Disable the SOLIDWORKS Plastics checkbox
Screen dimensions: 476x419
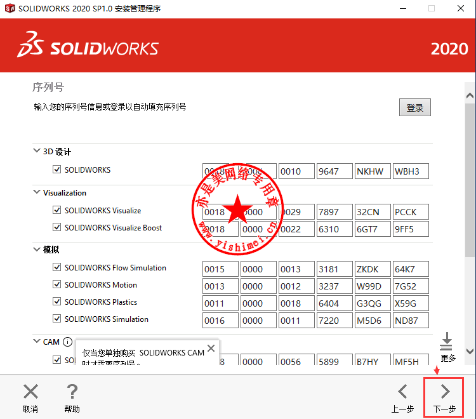[57, 302]
